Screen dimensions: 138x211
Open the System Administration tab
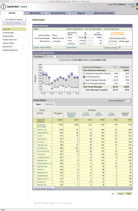tap(104, 13)
